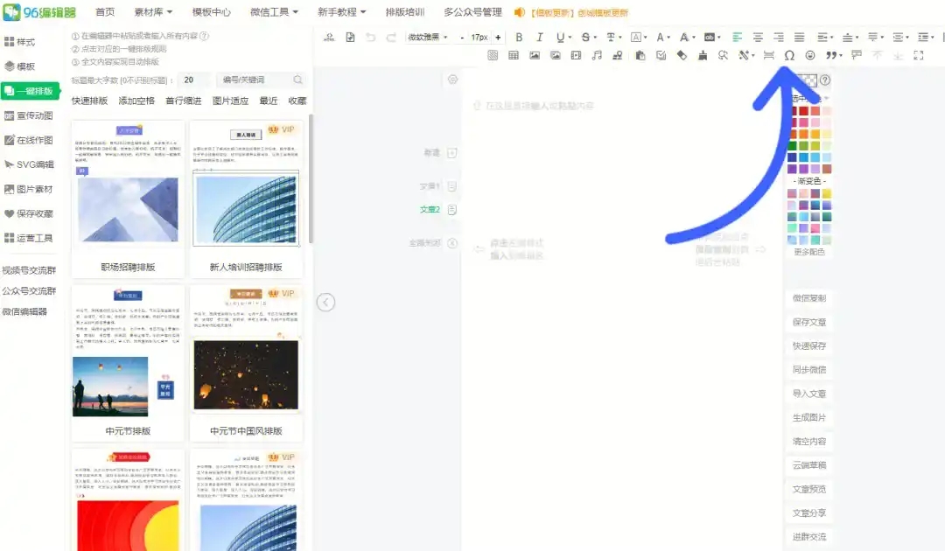The height and width of the screenshot is (551, 945).
Task: Open the special character Omega tool
Action: tap(789, 55)
